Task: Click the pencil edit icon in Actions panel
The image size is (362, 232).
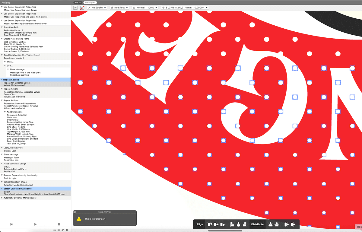Action: pyautogui.click(x=63, y=230)
